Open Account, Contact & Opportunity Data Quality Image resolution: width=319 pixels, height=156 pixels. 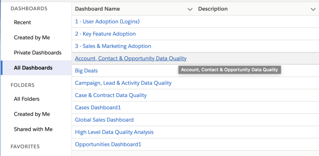pos(131,58)
